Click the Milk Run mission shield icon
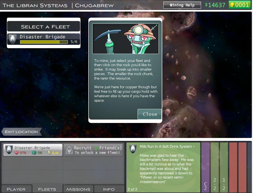The width and height of the screenshot is (253, 193). click(x=133, y=149)
